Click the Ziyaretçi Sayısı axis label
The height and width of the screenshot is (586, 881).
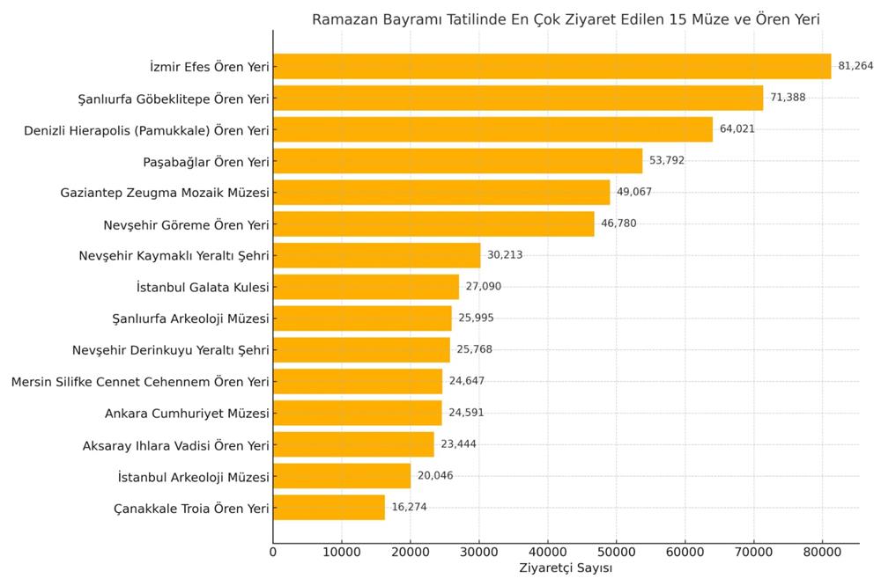tap(566, 568)
